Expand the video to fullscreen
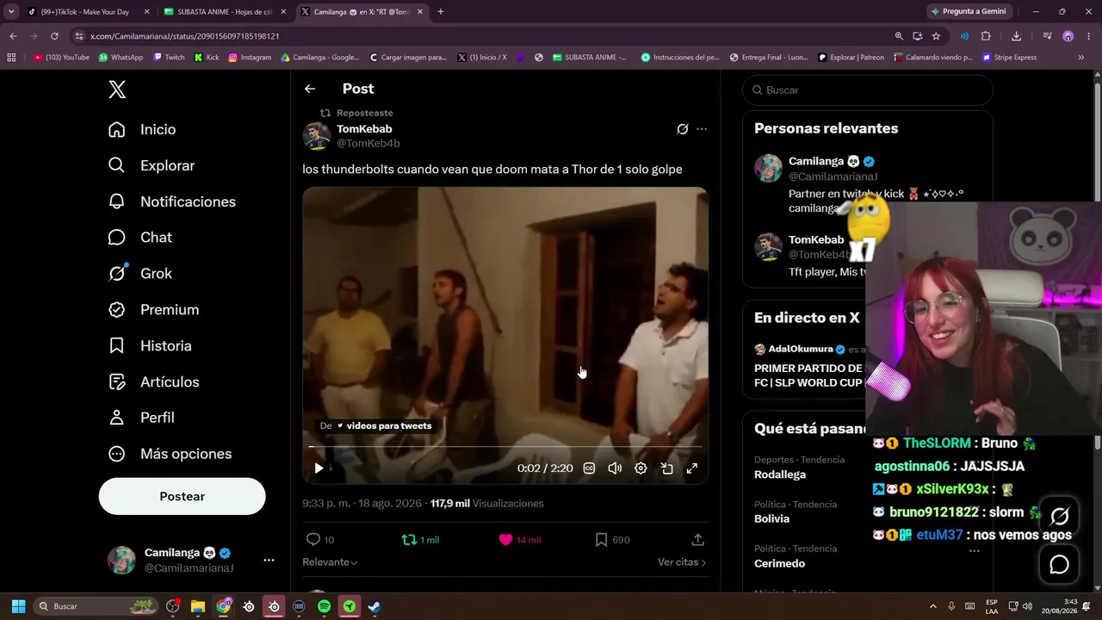Image resolution: width=1102 pixels, height=620 pixels. pyautogui.click(x=692, y=468)
